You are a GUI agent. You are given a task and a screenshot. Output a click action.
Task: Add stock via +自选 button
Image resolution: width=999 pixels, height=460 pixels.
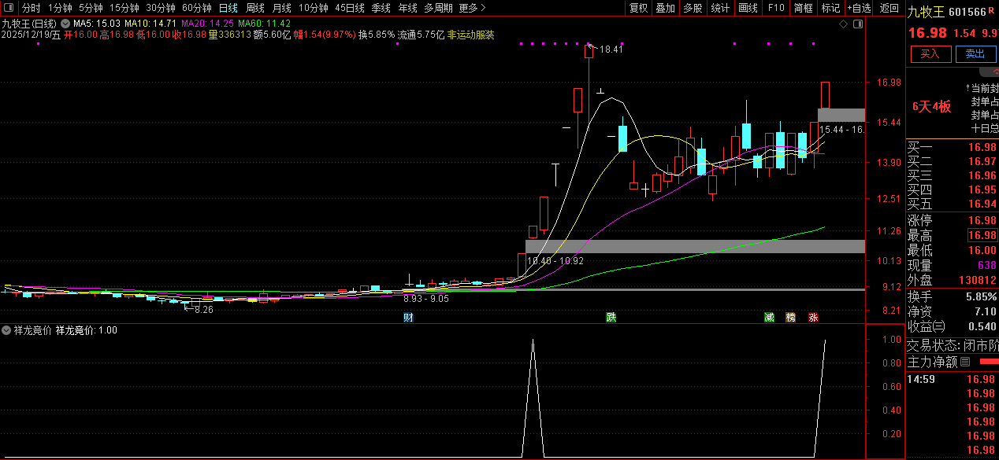860,8
